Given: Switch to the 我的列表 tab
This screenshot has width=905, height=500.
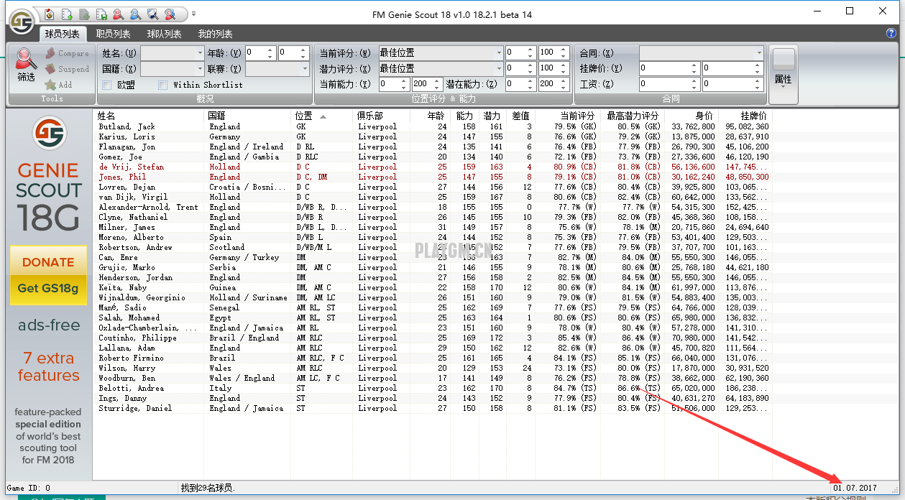Looking at the screenshot, I should pyautogui.click(x=215, y=34).
